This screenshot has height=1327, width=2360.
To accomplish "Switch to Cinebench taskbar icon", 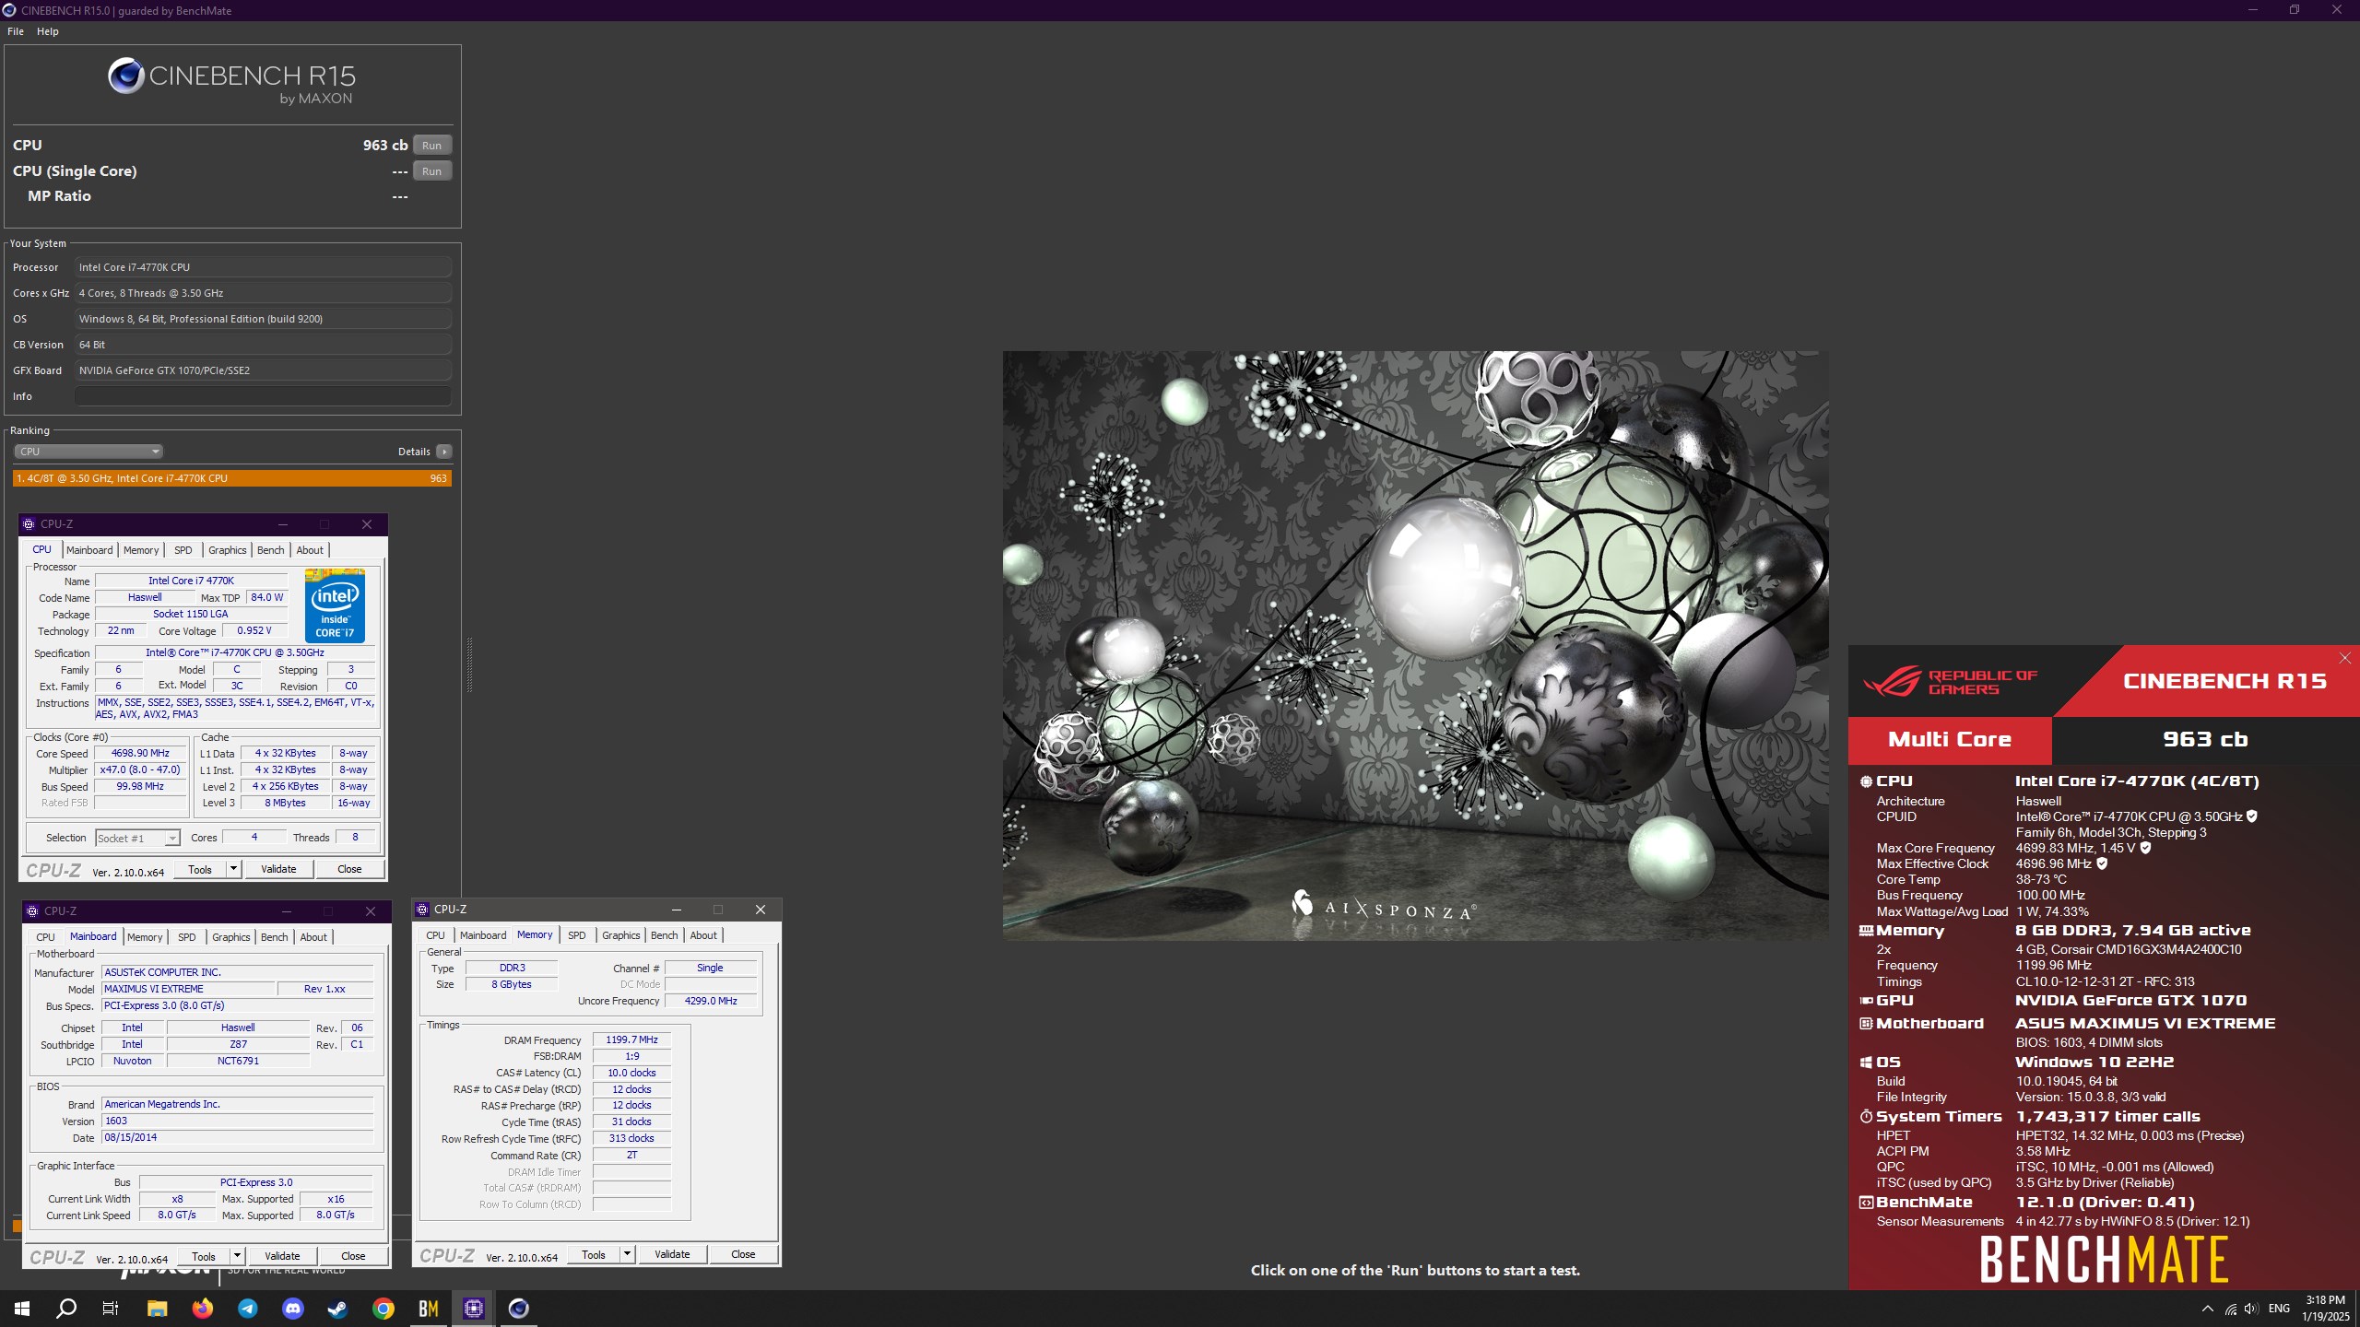I will click(518, 1309).
